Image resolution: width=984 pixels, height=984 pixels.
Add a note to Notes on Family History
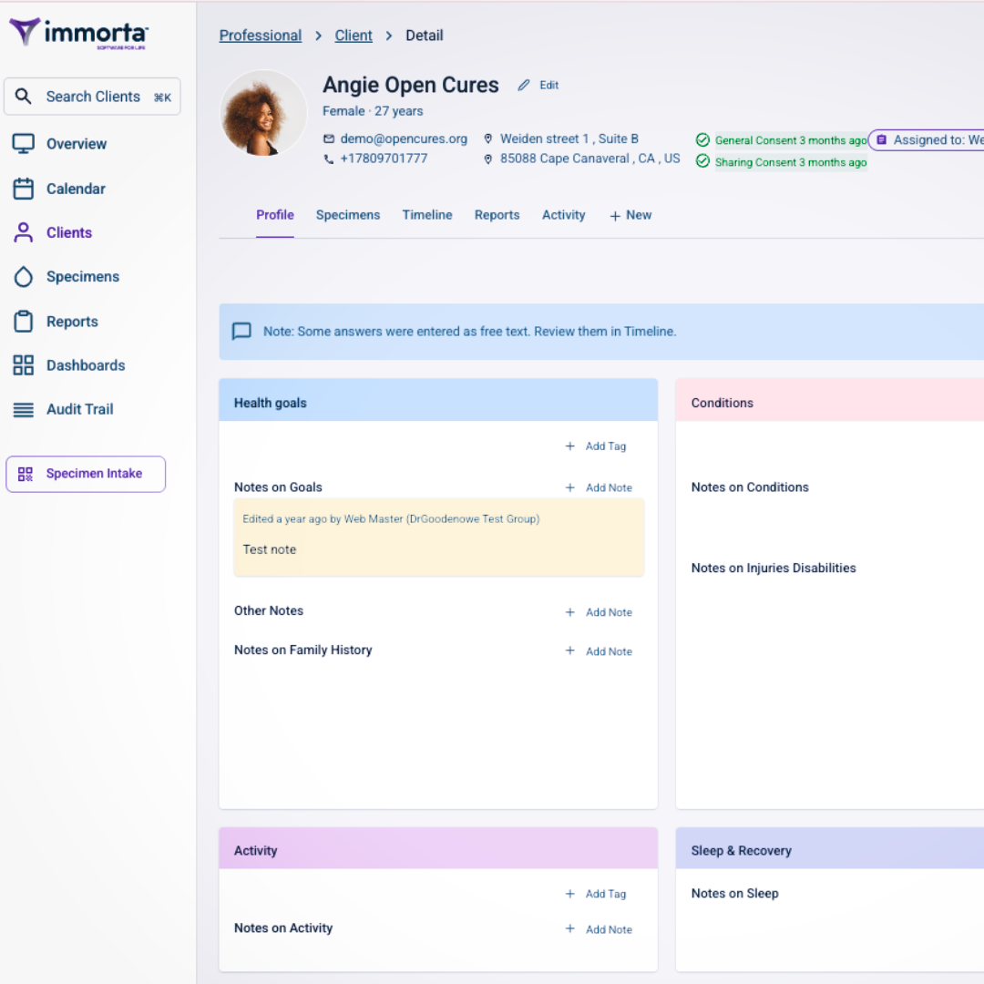[600, 651]
